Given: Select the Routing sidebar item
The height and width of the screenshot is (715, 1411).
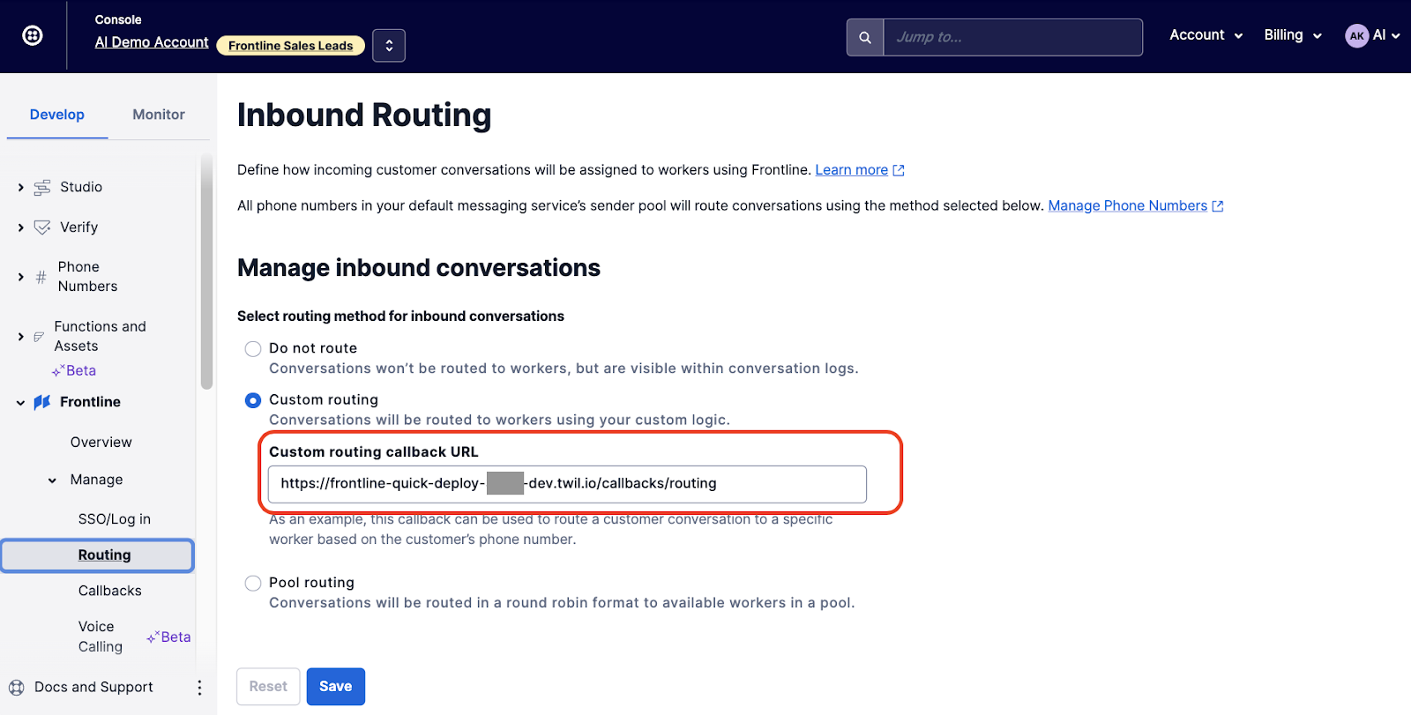Looking at the screenshot, I should [x=98, y=555].
